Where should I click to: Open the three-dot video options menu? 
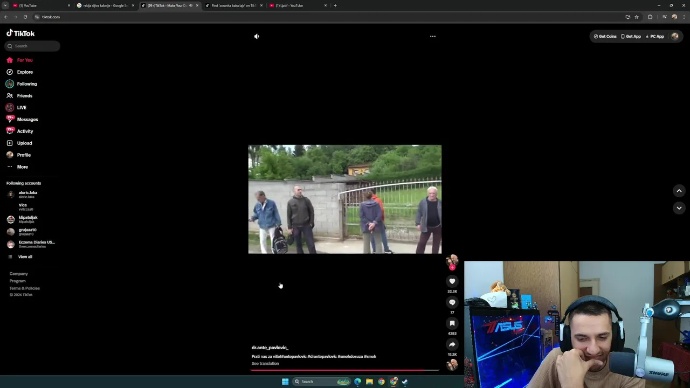[432, 37]
